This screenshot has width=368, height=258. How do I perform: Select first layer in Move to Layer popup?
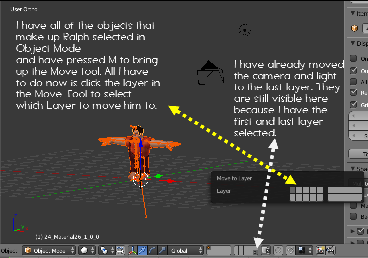pyautogui.click(x=293, y=190)
